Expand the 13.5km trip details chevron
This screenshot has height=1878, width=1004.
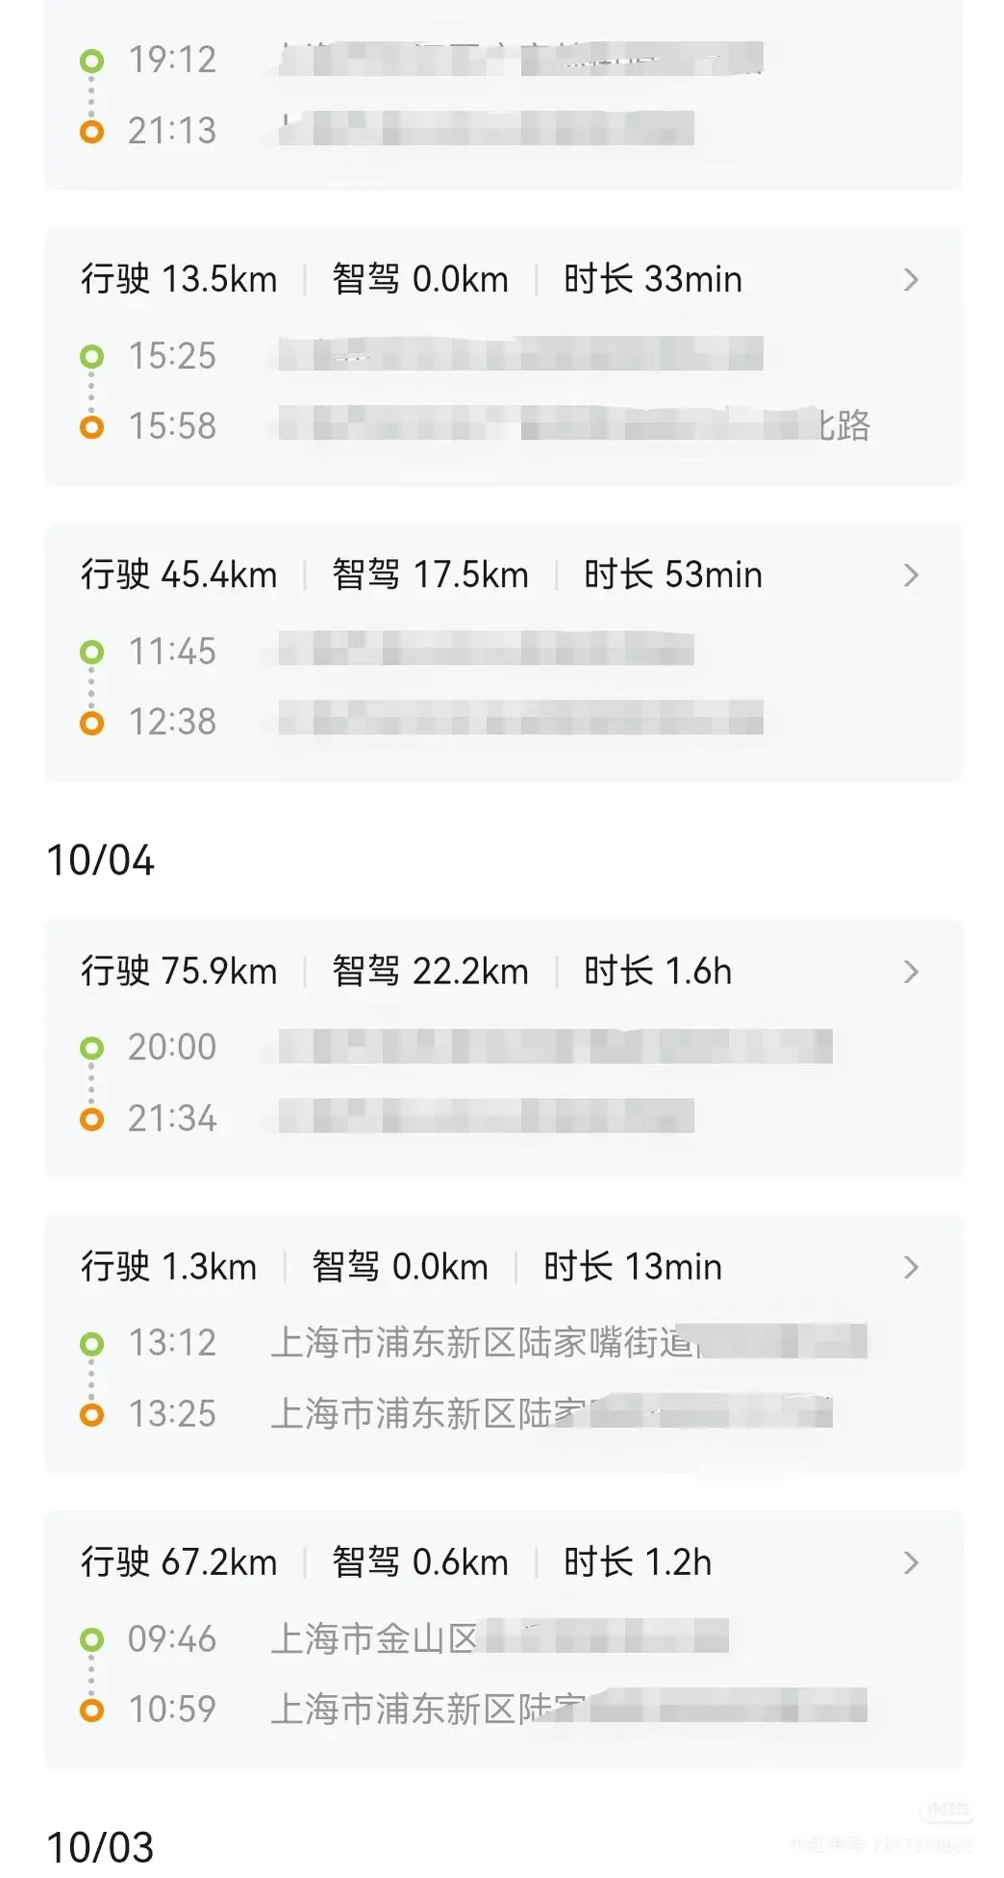pyautogui.click(x=911, y=280)
